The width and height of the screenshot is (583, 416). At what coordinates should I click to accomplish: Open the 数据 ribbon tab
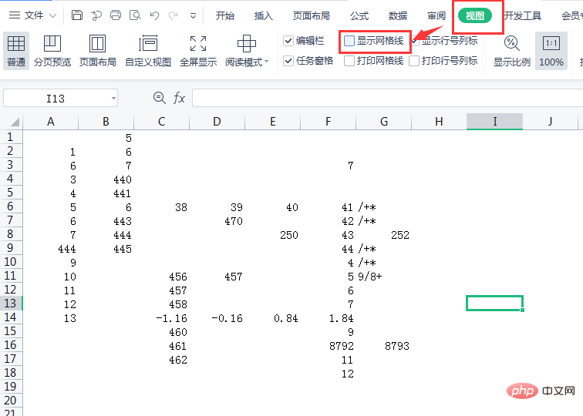click(398, 15)
